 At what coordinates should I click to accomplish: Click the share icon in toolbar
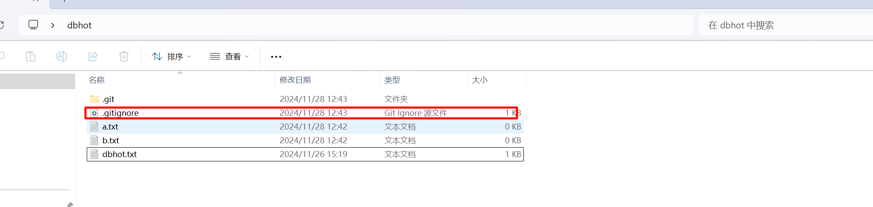tap(93, 56)
